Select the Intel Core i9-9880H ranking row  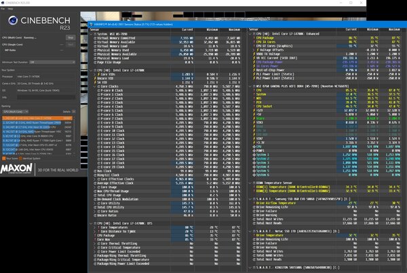(x=37, y=136)
